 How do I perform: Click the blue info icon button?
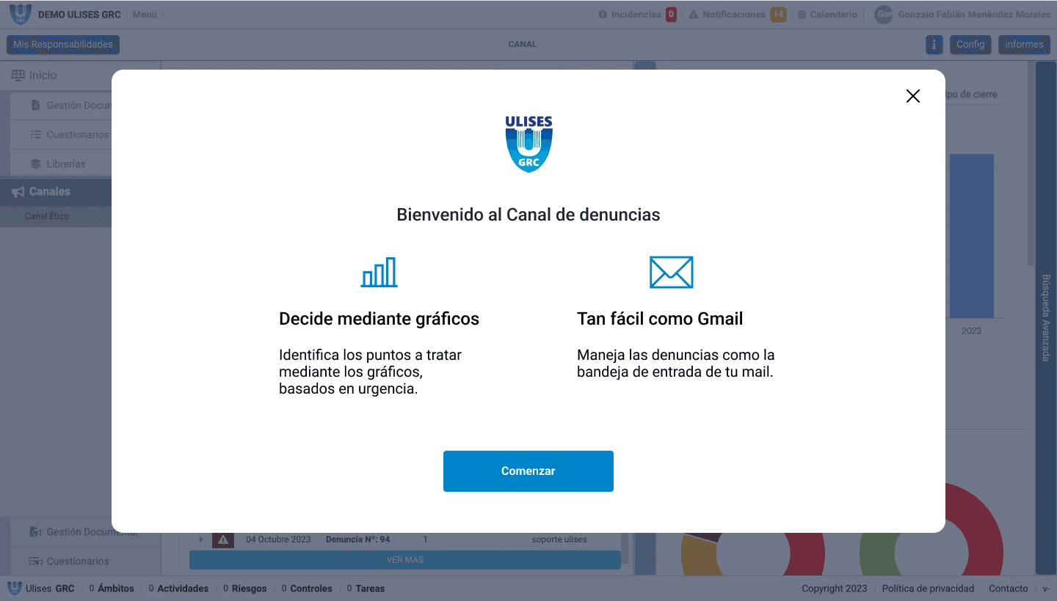pyautogui.click(x=934, y=45)
